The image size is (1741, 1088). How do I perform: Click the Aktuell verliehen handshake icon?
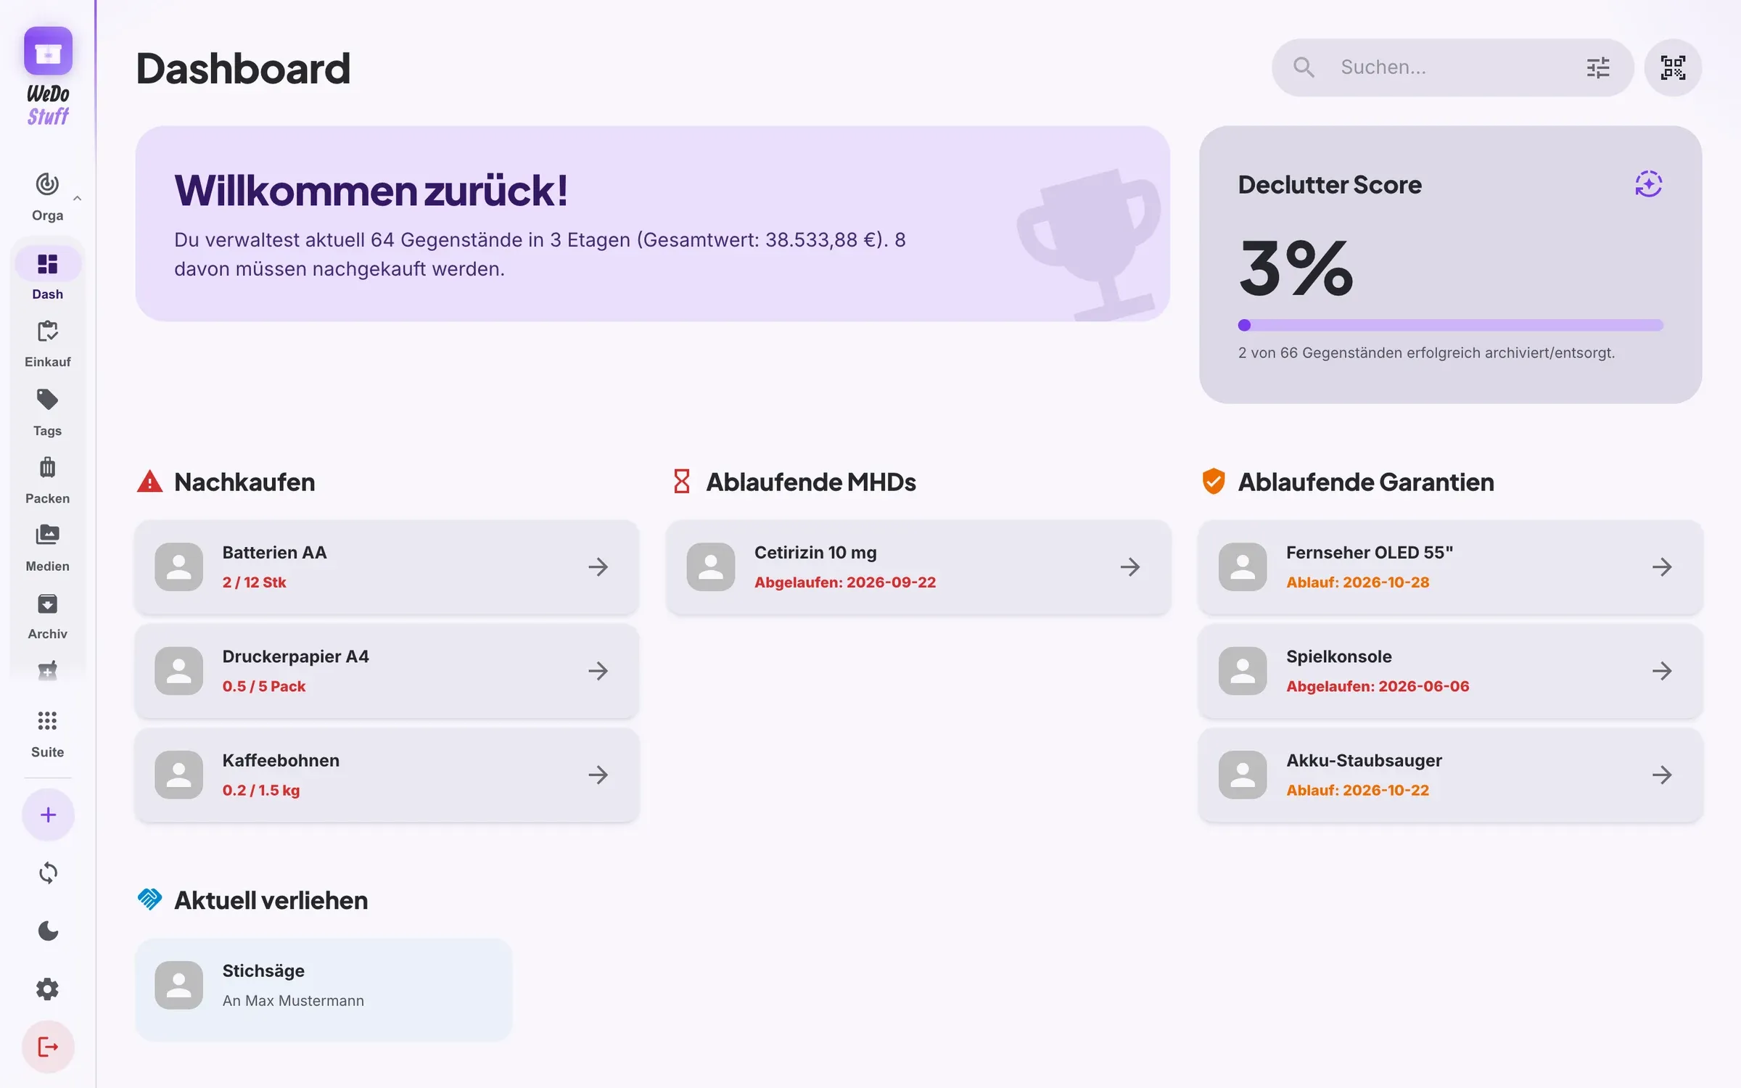[x=149, y=899]
